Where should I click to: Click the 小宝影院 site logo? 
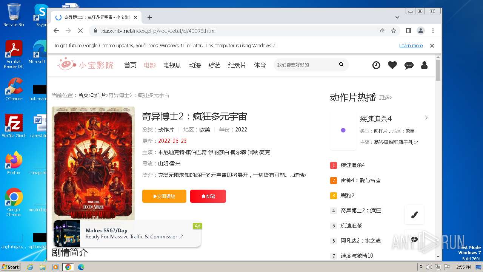[x=86, y=65]
